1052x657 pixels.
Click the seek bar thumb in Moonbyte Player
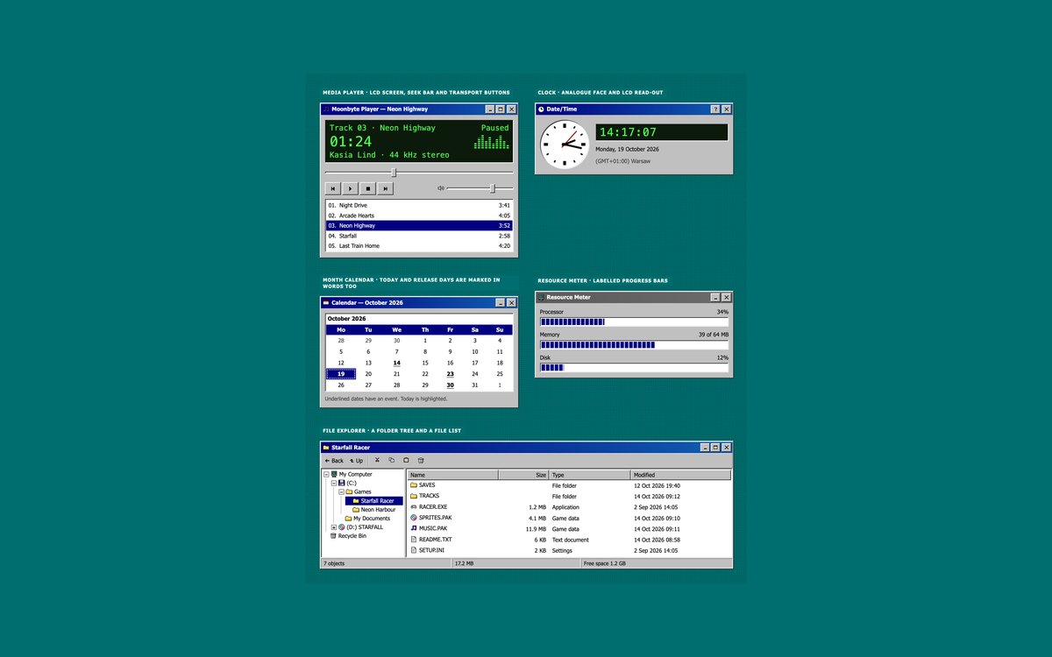click(x=394, y=173)
